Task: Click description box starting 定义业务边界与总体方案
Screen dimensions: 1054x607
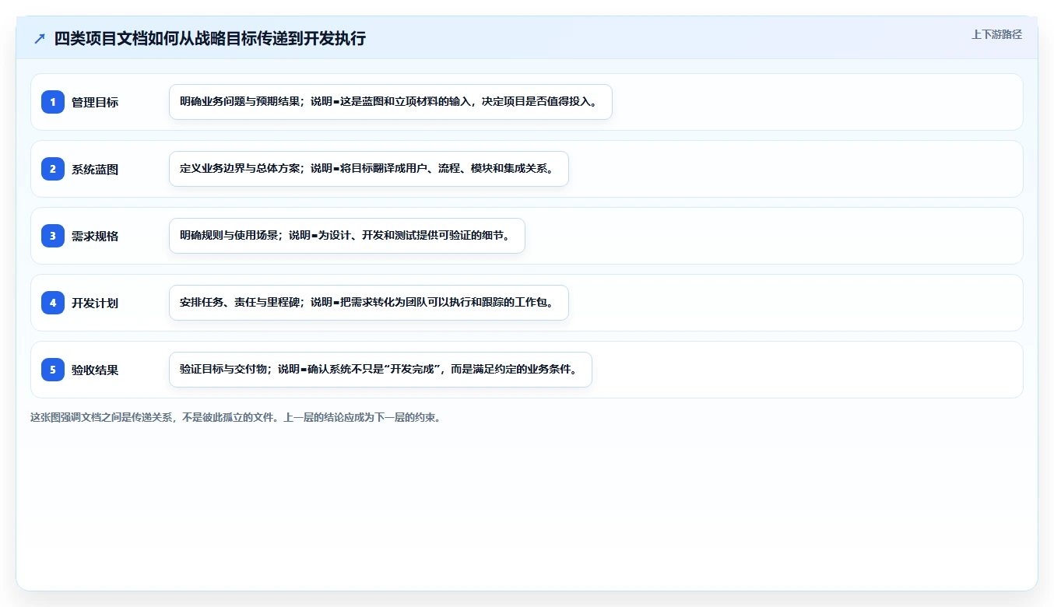Action: (369, 169)
